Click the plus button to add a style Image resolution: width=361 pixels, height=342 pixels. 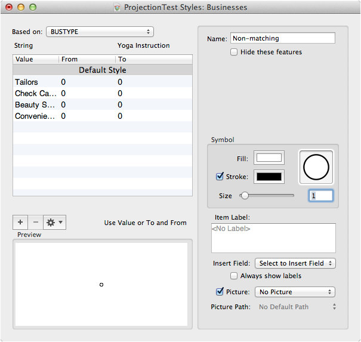(x=20, y=222)
